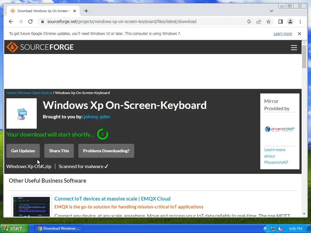Bookmark this page with the star icon
The height and width of the screenshot is (233, 311).
268,22
